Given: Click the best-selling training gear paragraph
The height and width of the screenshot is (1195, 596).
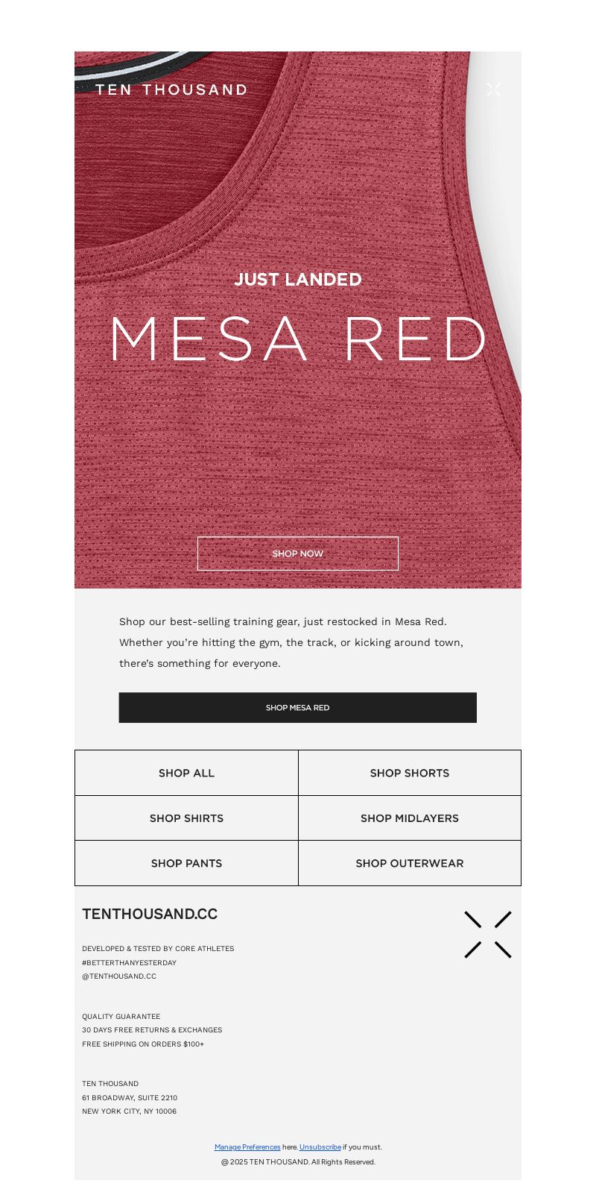Looking at the screenshot, I should pyautogui.click(x=291, y=642).
